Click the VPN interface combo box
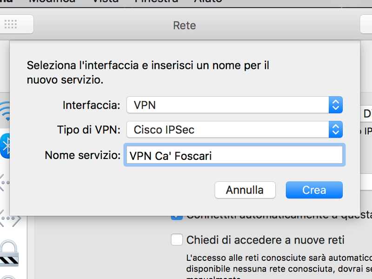372x279 pixels. point(234,105)
